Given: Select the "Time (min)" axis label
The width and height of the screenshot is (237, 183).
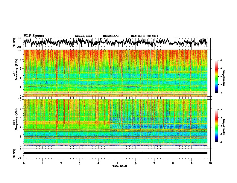Looking at the screenshot, I should tap(120, 166).
